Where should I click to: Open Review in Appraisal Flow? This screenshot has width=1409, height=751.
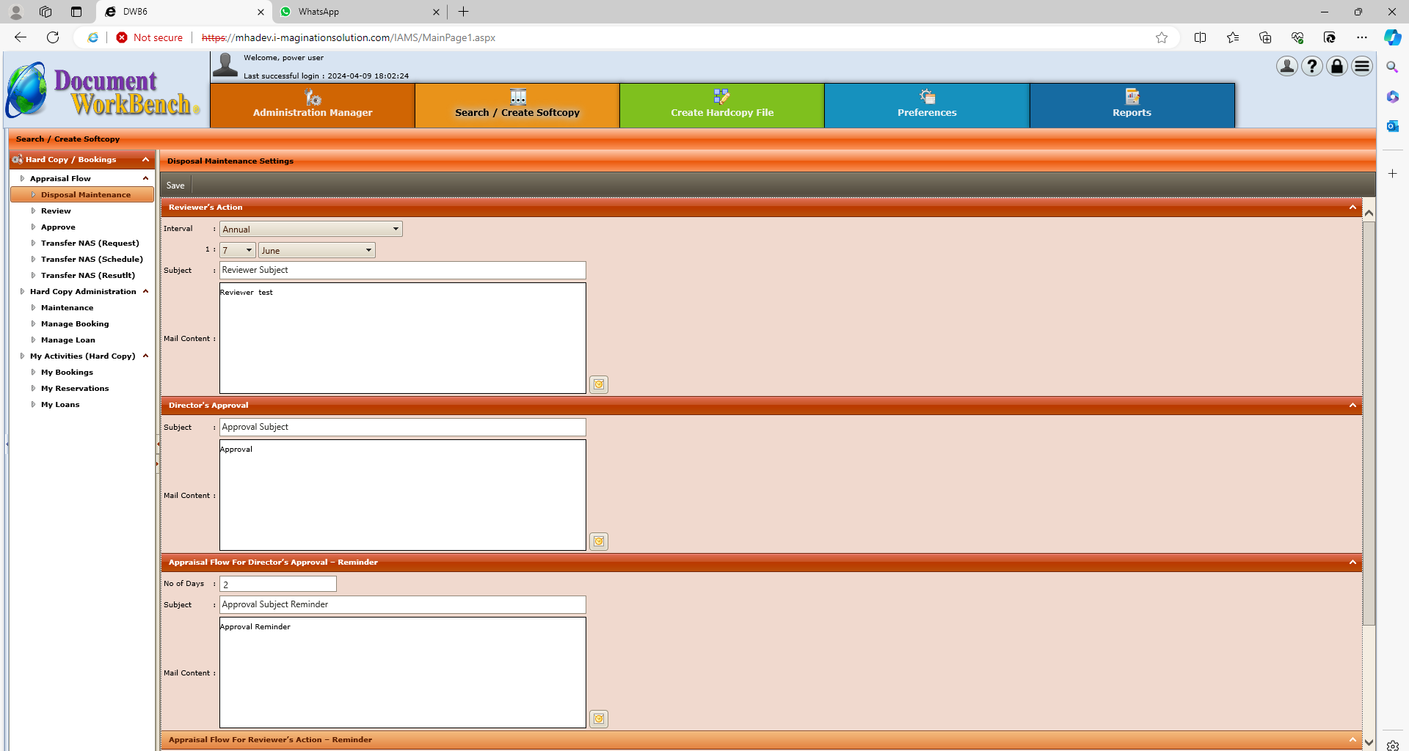[x=56, y=210]
